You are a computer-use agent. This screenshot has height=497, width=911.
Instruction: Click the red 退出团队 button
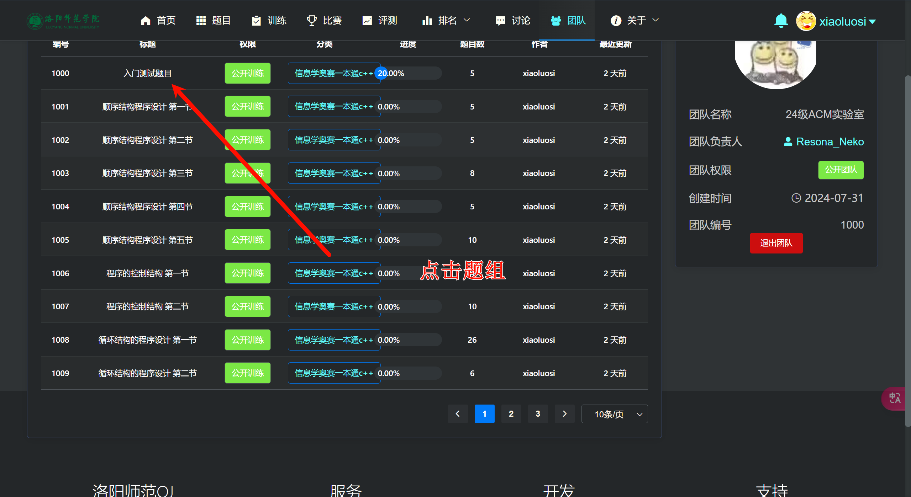click(776, 243)
